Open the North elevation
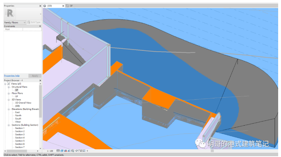The height and width of the screenshot is (157, 281). (18, 116)
